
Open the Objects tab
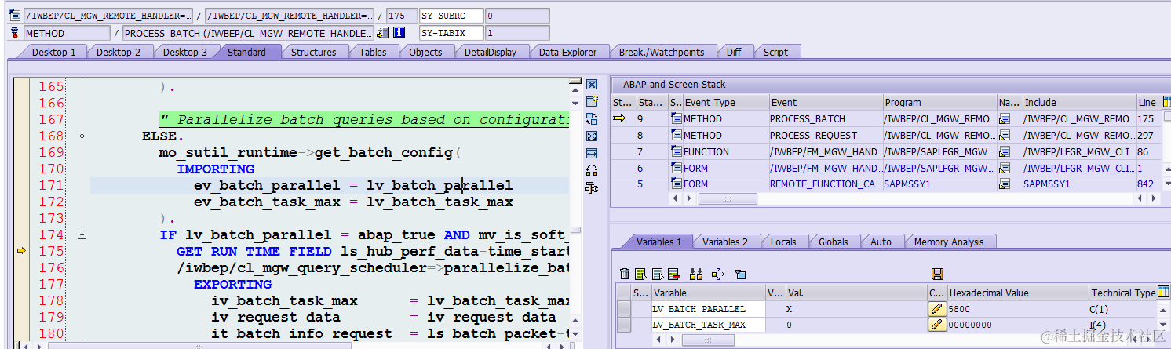point(425,52)
